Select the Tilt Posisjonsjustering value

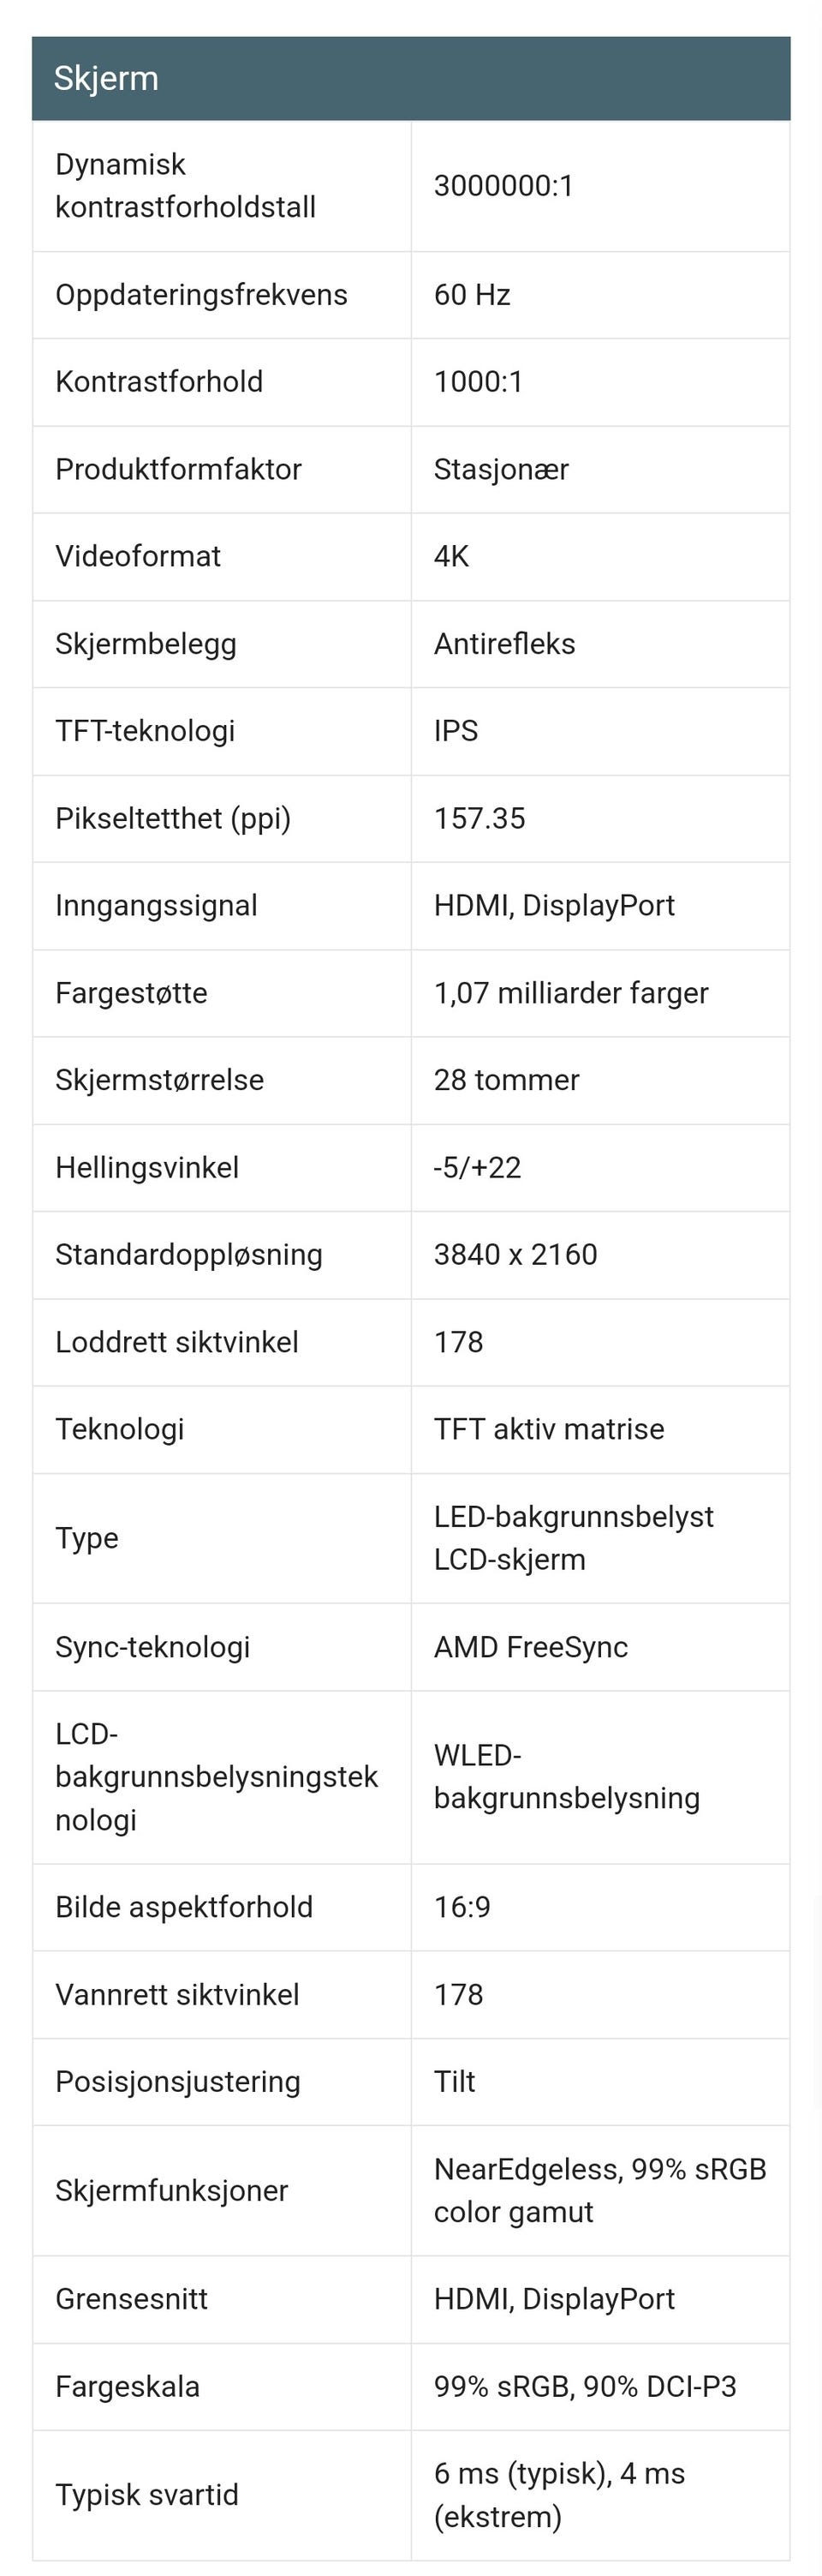[454, 2082]
